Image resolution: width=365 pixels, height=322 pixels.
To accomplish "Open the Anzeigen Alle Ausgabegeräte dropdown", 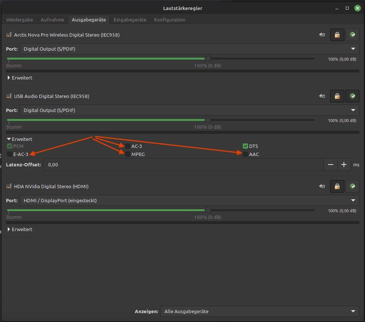I will pos(259,312).
